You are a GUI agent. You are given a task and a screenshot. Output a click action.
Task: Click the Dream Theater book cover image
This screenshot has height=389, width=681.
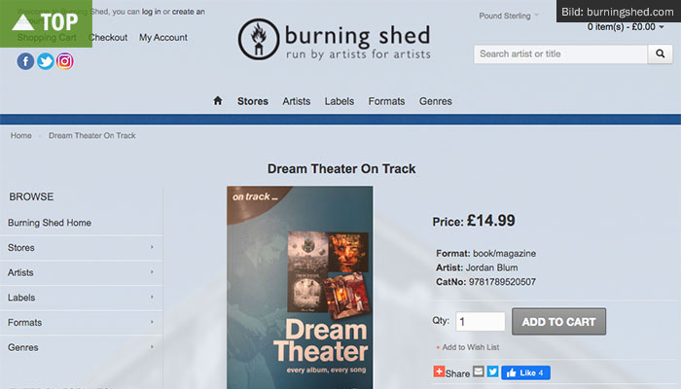pyautogui.click(x=300, y=288)
